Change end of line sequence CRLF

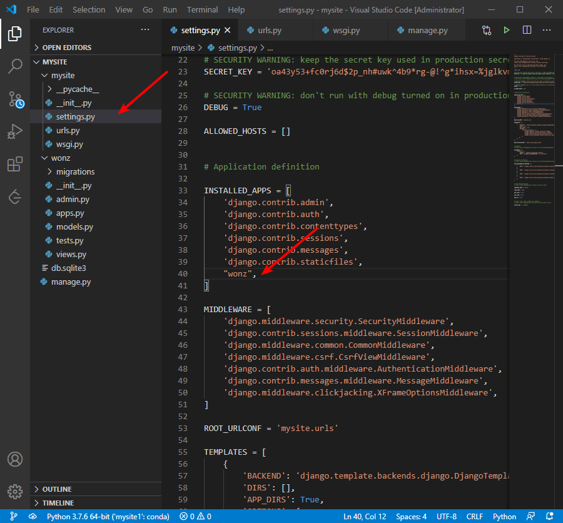click(474, 517)
